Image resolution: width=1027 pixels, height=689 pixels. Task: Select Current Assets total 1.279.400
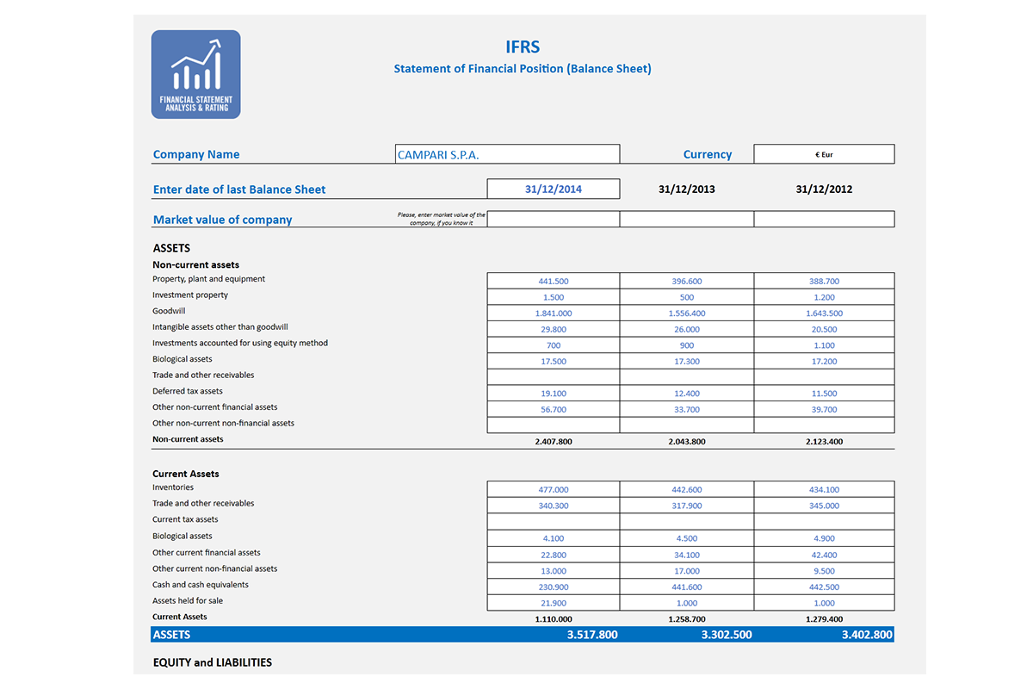tap(824, 619)
